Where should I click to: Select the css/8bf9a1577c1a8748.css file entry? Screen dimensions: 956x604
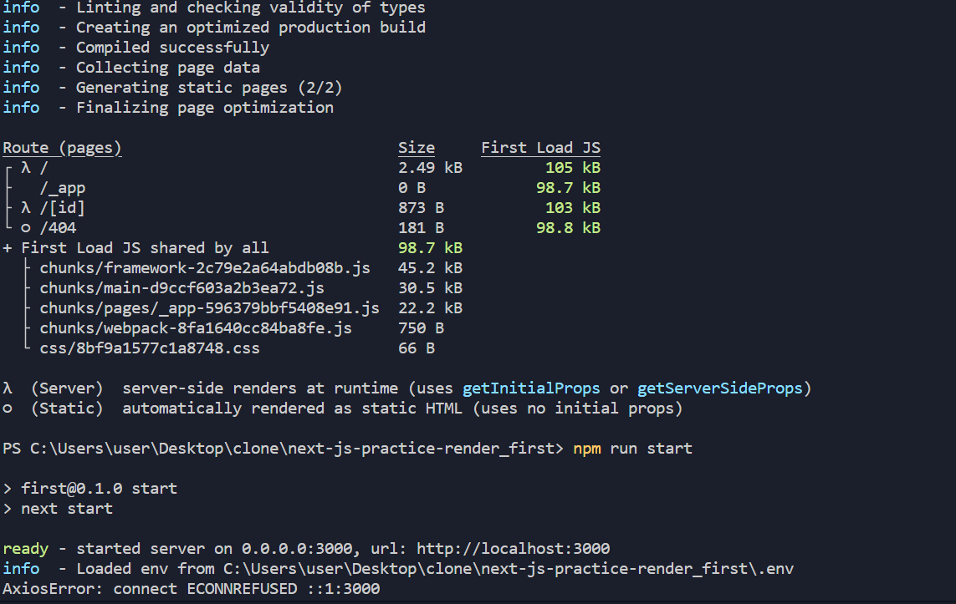150,348
